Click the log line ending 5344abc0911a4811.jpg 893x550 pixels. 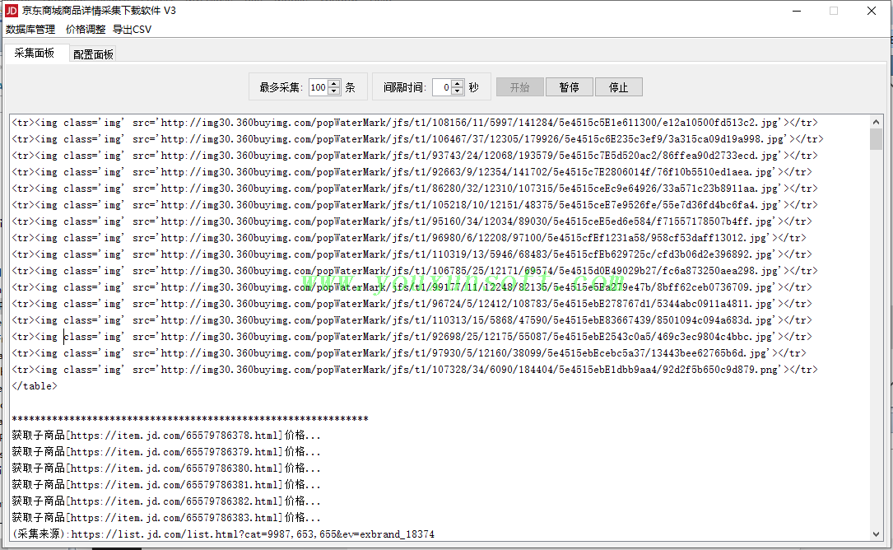pyautogui.click(x=412, y=305)
